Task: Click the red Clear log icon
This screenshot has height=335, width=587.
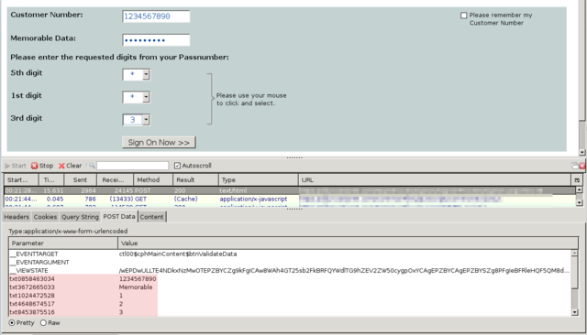Action: (x=61, y=166)
